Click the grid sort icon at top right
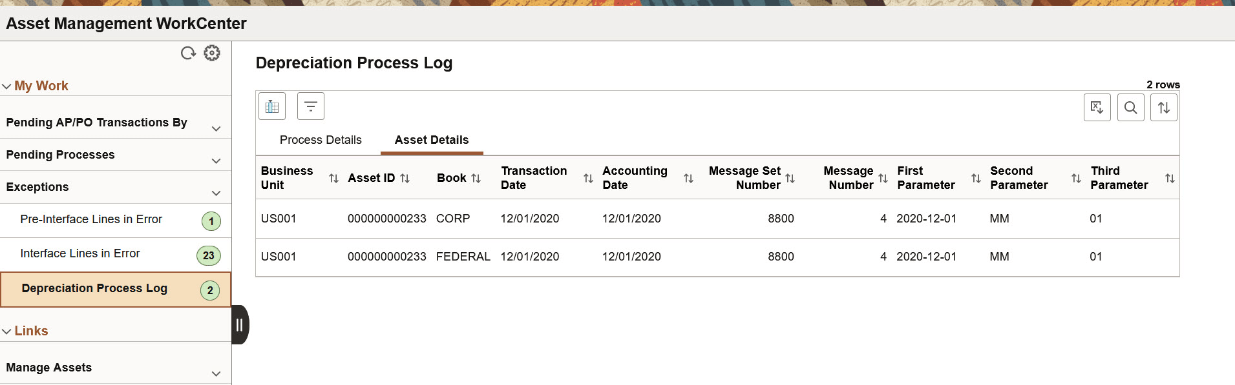The image size is (1235, 385). pyautogui.click(x=1163, y=107)
